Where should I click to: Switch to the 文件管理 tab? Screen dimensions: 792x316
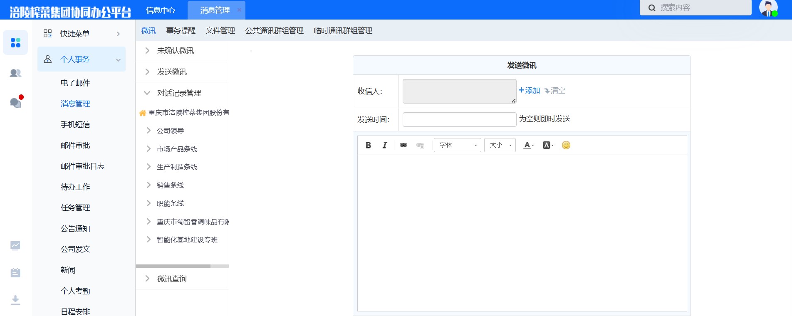pyautogui.click(x=220, y=31)
